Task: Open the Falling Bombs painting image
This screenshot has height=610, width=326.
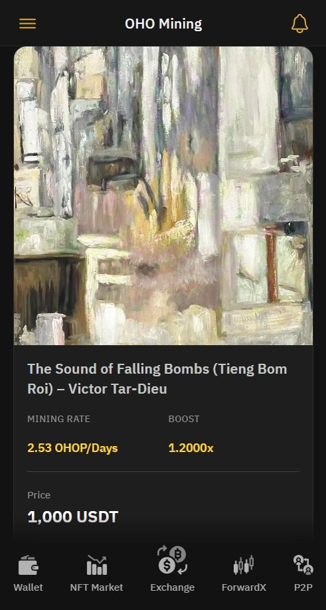Action: coord(163,196)
